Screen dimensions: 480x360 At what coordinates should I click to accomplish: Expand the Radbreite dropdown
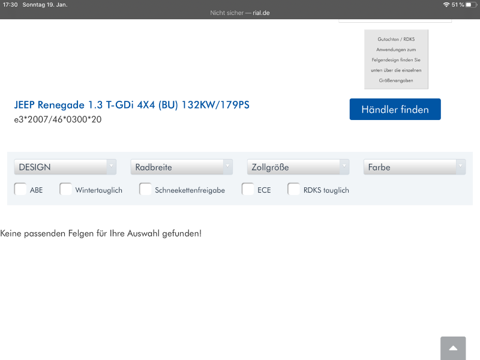(181, 167)
